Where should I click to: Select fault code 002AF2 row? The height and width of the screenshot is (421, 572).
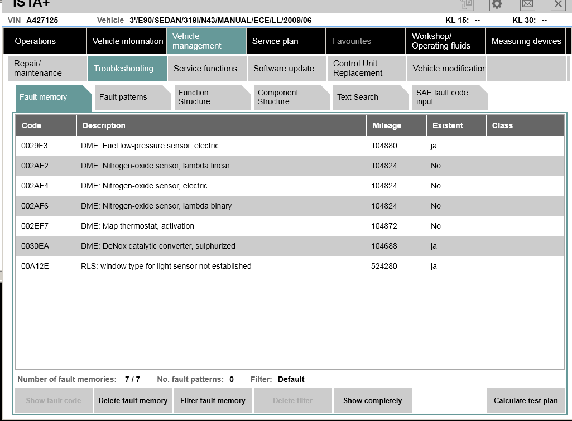pyautogui.click(x=290, y=166)
